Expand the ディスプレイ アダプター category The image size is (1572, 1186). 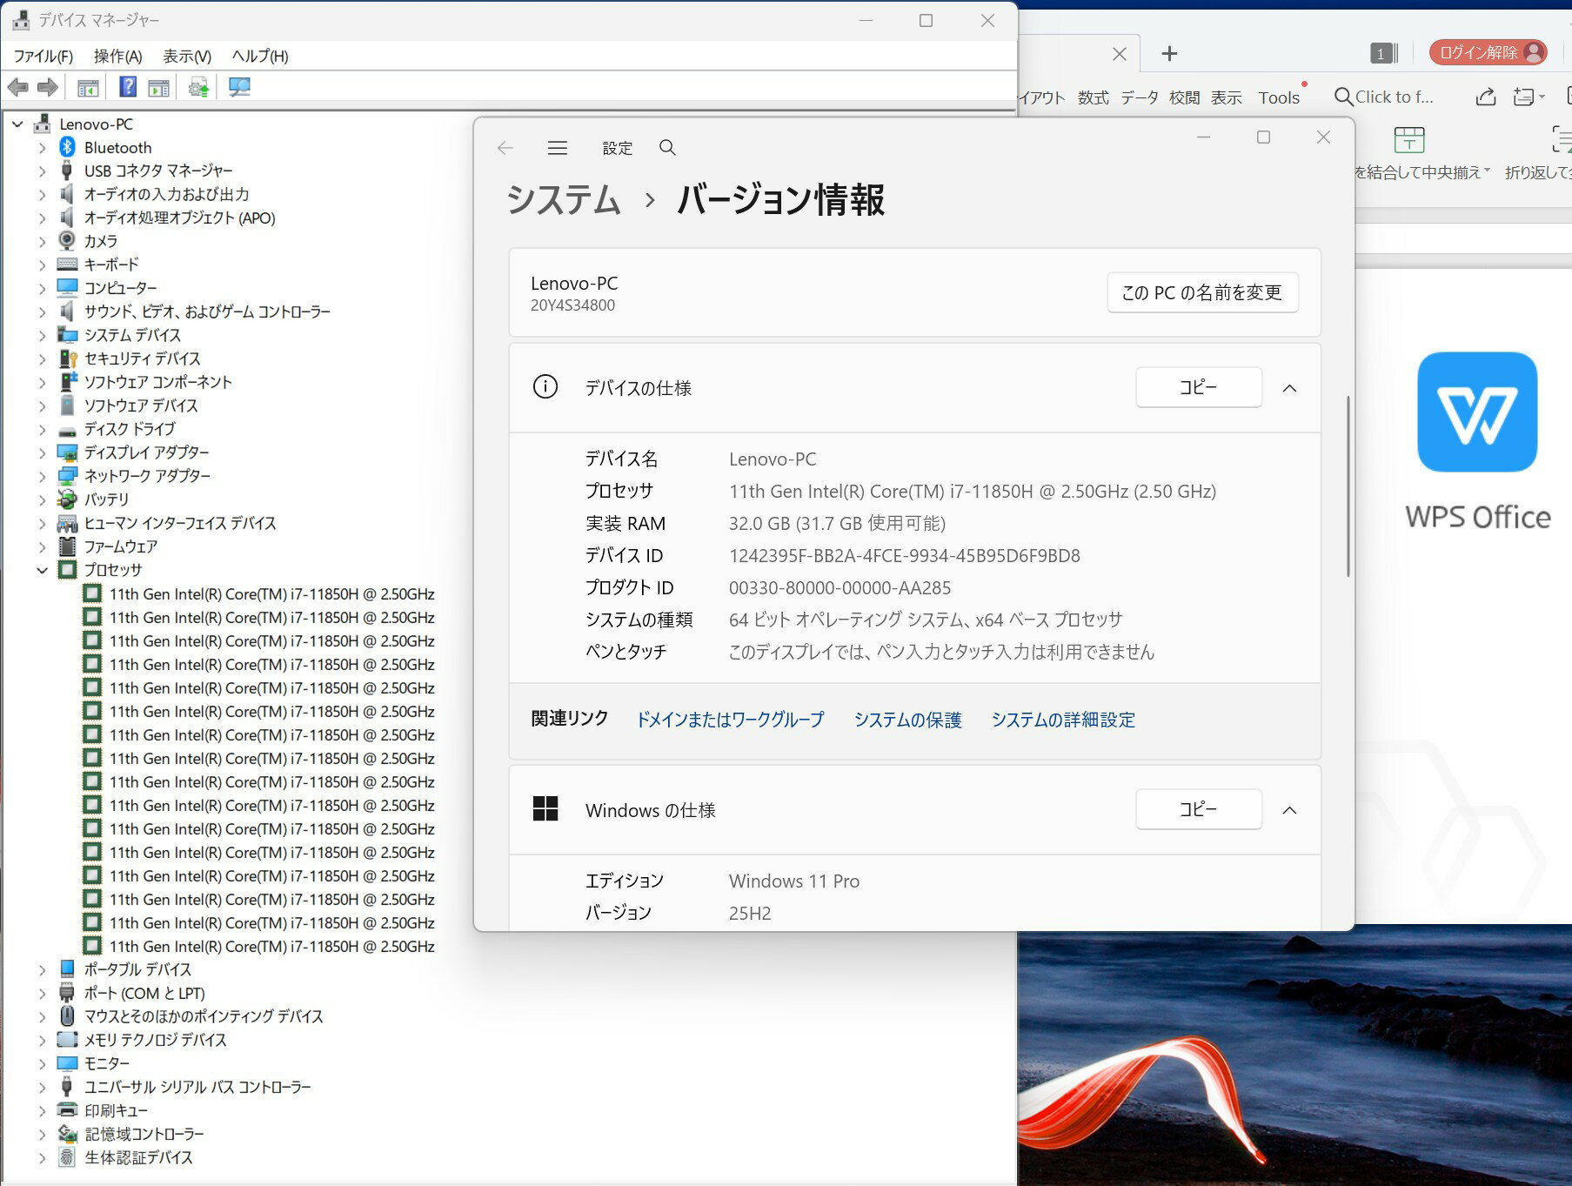point(42,453)
